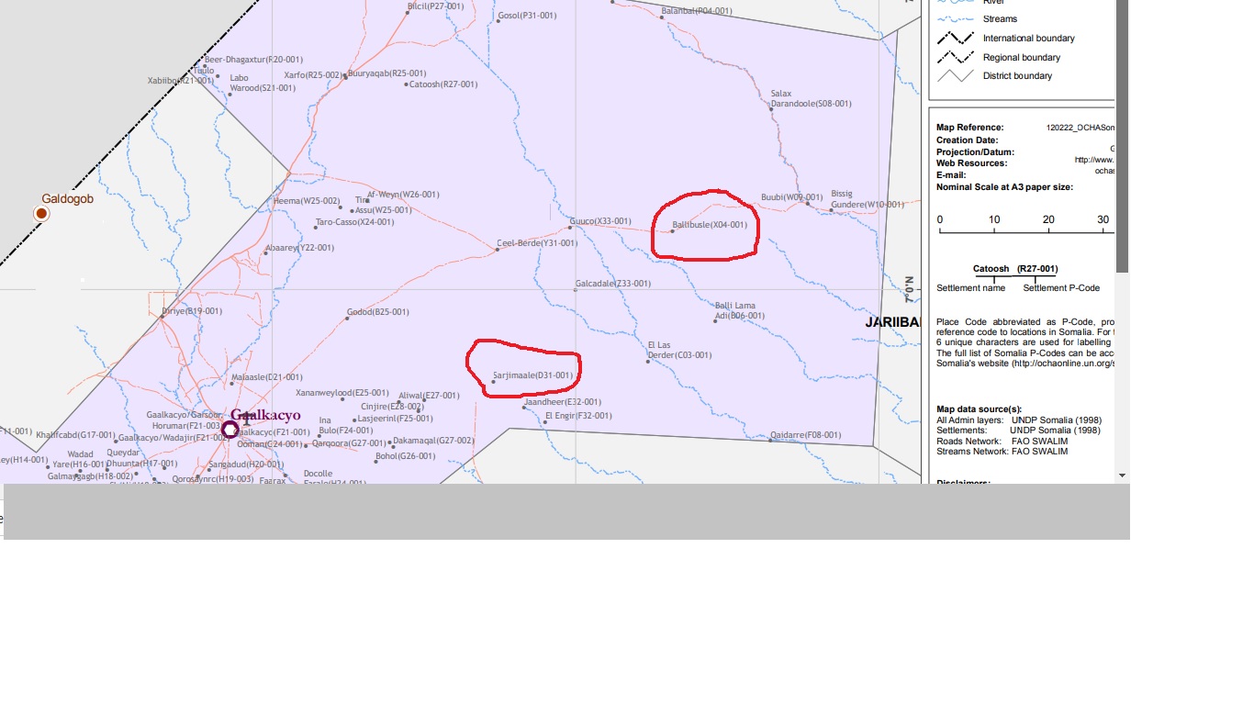Click the Xarfo(R25-002) label
Image resolution: width=1254 pixels, height=705 pixels.
313,75
